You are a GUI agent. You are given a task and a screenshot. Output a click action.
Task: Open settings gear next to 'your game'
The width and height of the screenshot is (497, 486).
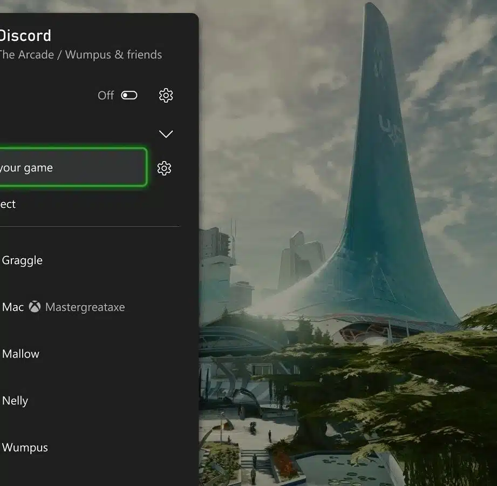tap(164, 168)
